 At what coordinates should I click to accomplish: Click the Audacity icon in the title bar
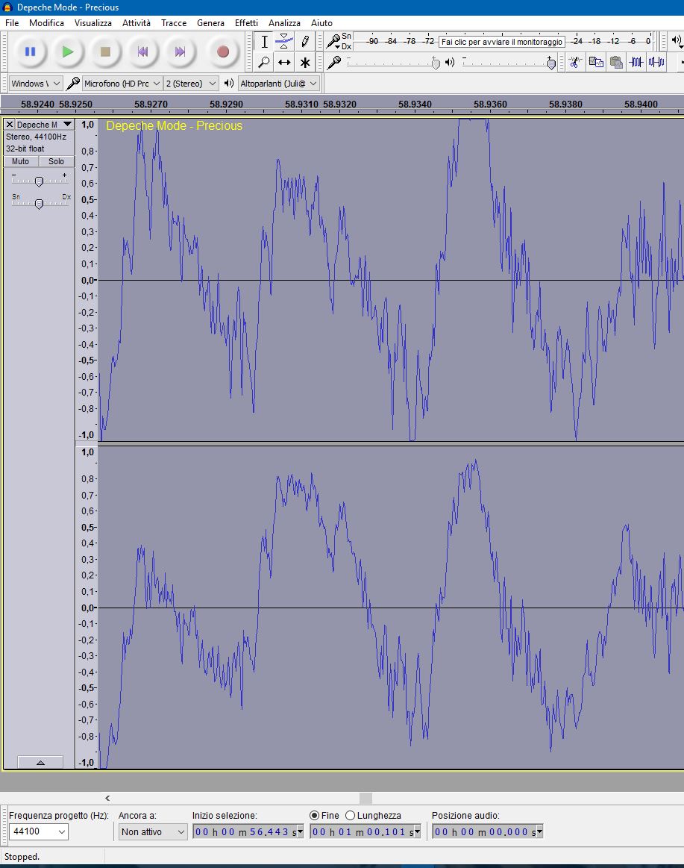click(x=7, y=7)
